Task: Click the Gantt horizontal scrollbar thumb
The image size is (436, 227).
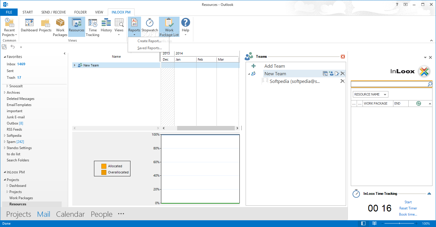Action: click(206, 128)
